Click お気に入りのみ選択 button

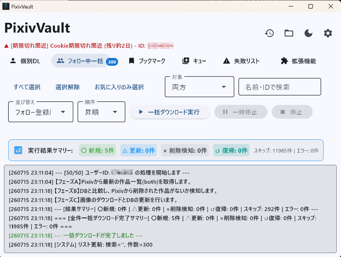pos(119,87)
